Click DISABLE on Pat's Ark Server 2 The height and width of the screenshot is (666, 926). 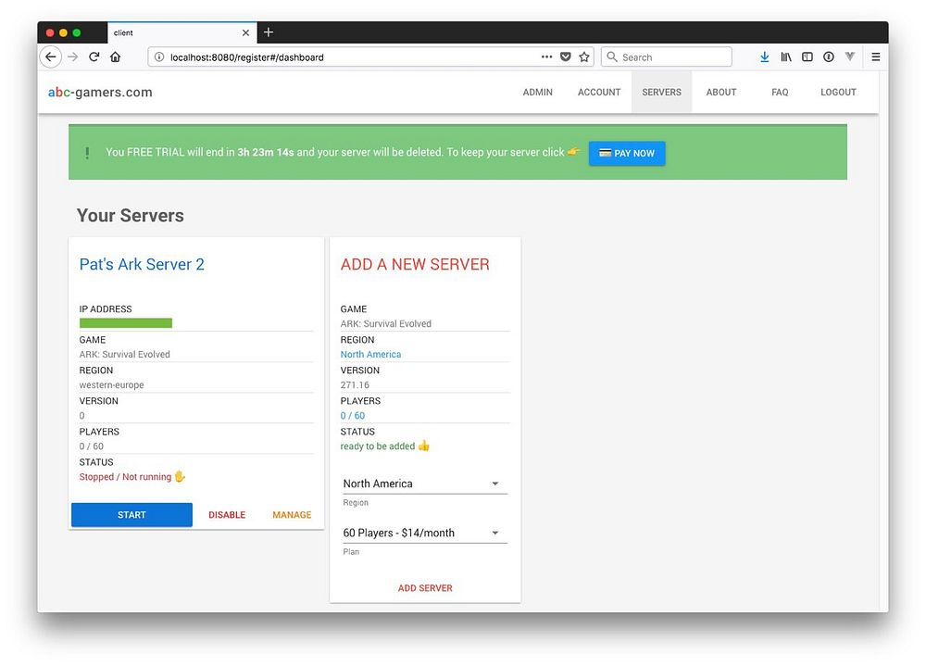coord(227,515)
